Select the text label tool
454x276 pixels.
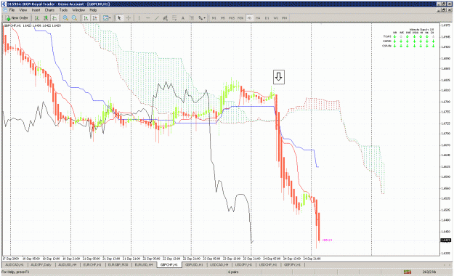(192, 18)
